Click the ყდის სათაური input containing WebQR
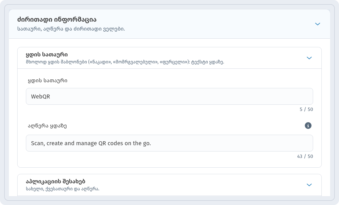This screenshot has width=339, height=205. tap(169, 96)
